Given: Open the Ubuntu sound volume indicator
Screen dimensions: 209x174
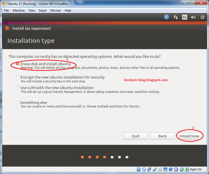Looking at the screenshot, I should 193,17.
